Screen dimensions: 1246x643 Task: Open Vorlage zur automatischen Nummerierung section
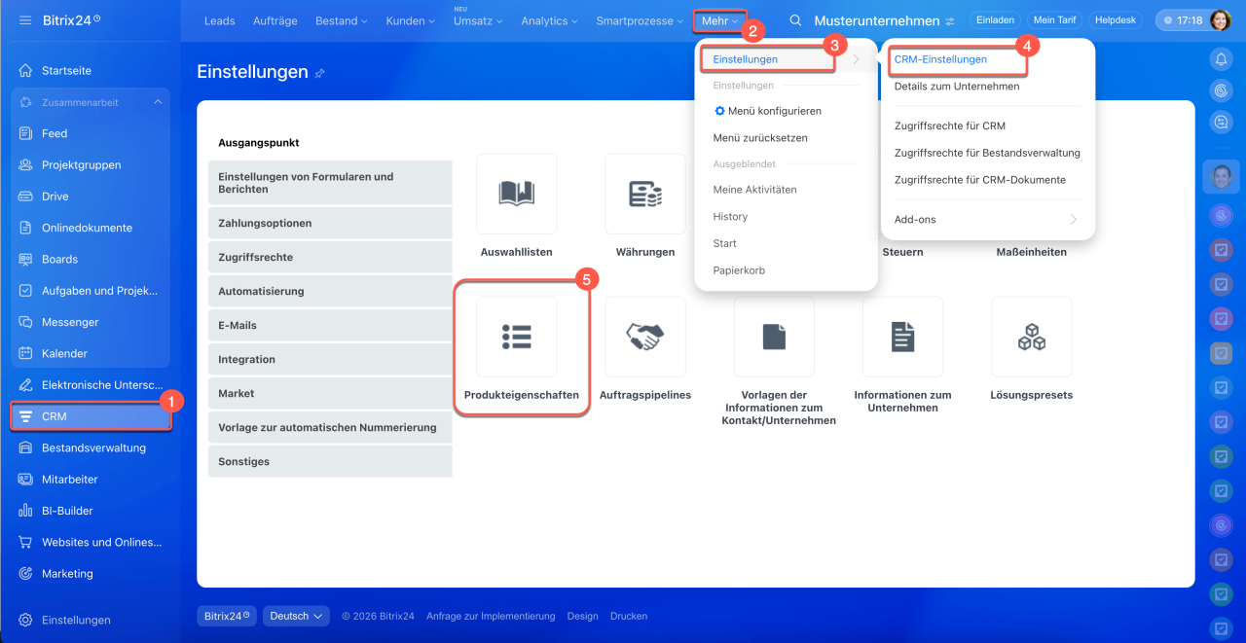click(x=330, y=427)
